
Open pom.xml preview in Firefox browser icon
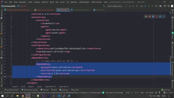coord(150,16)
